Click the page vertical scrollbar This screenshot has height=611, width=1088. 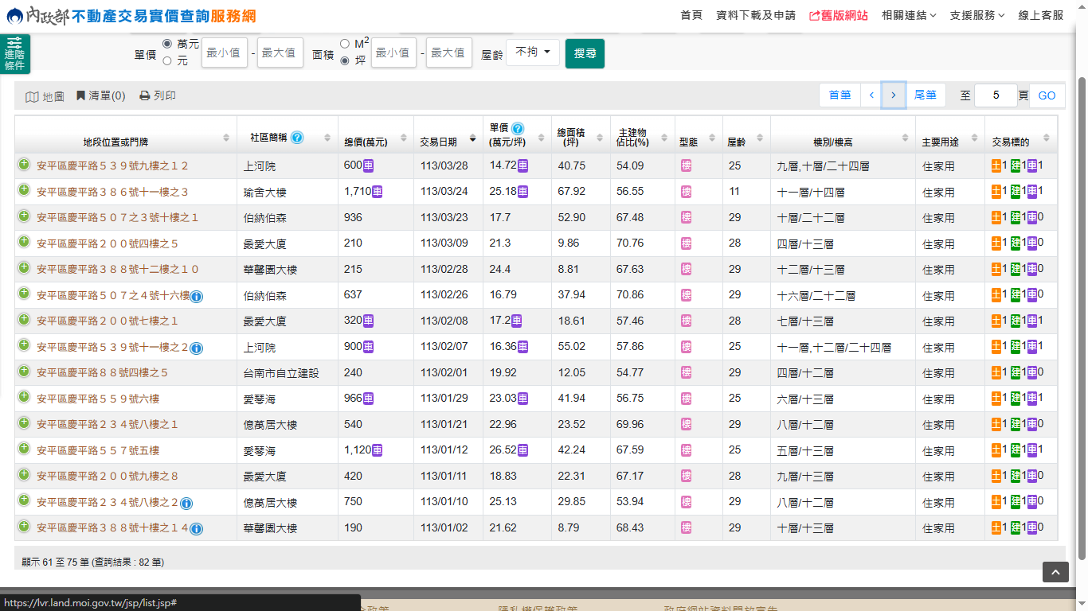tap(1082, 318)
